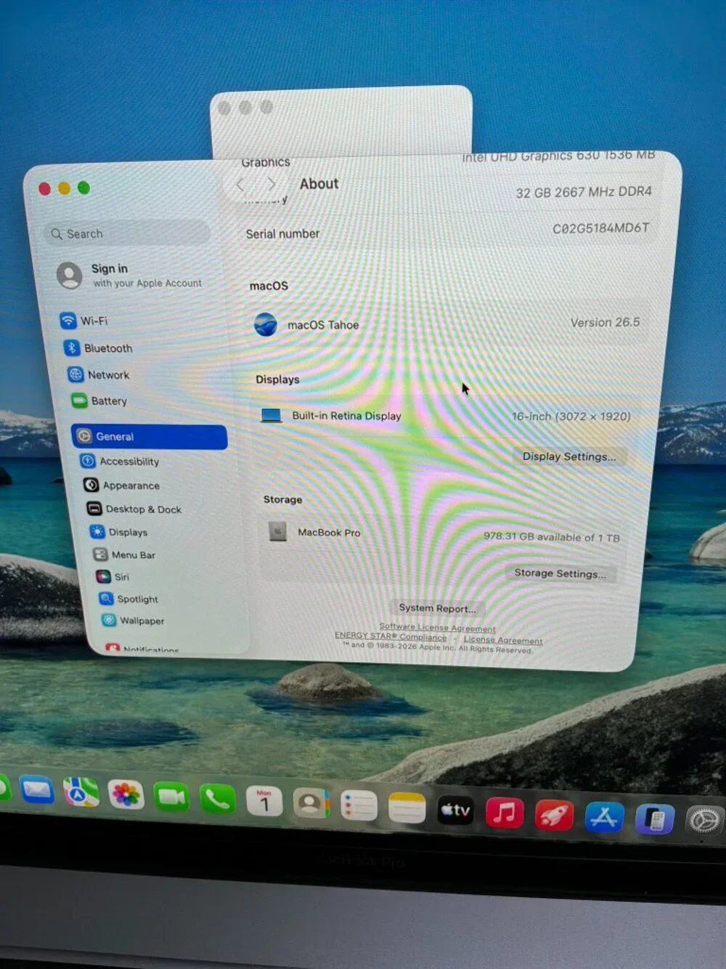Open Appearance settings in sidebar
Screen dimensions: 726x969
pyautogui.click(x=122, y=485)
